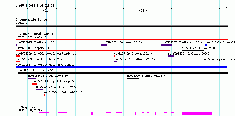235x116 pixels.
Task: Select the nsv6023229 (Wu2021) label
Action: 31,37
